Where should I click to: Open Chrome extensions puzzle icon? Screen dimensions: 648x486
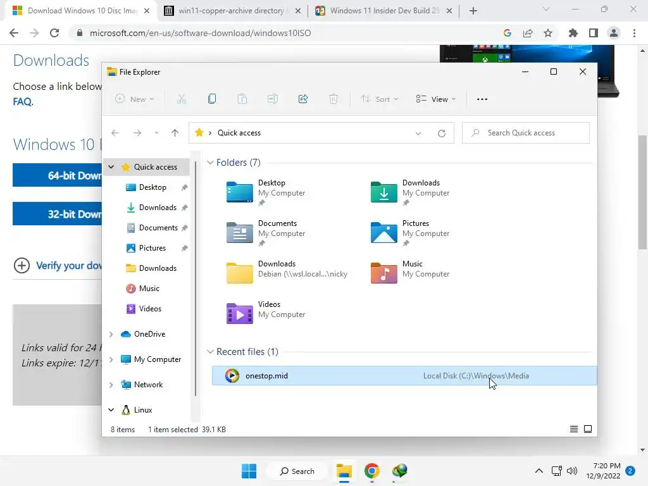pyautogui.click(x=573, y=33)
